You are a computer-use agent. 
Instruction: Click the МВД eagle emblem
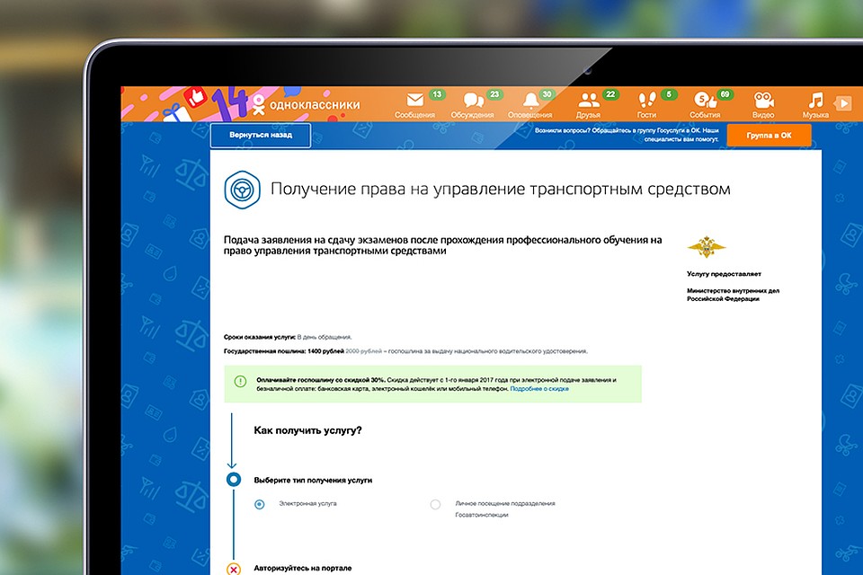[707, 247]
